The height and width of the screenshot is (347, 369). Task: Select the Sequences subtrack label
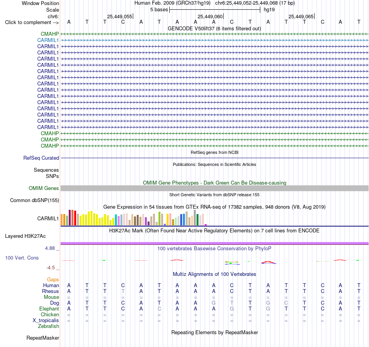point(46,170)
